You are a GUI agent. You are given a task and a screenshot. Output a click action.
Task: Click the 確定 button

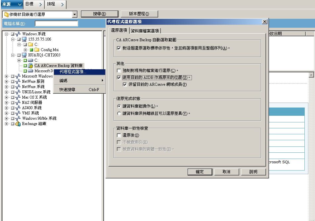(x=200, y=172)
